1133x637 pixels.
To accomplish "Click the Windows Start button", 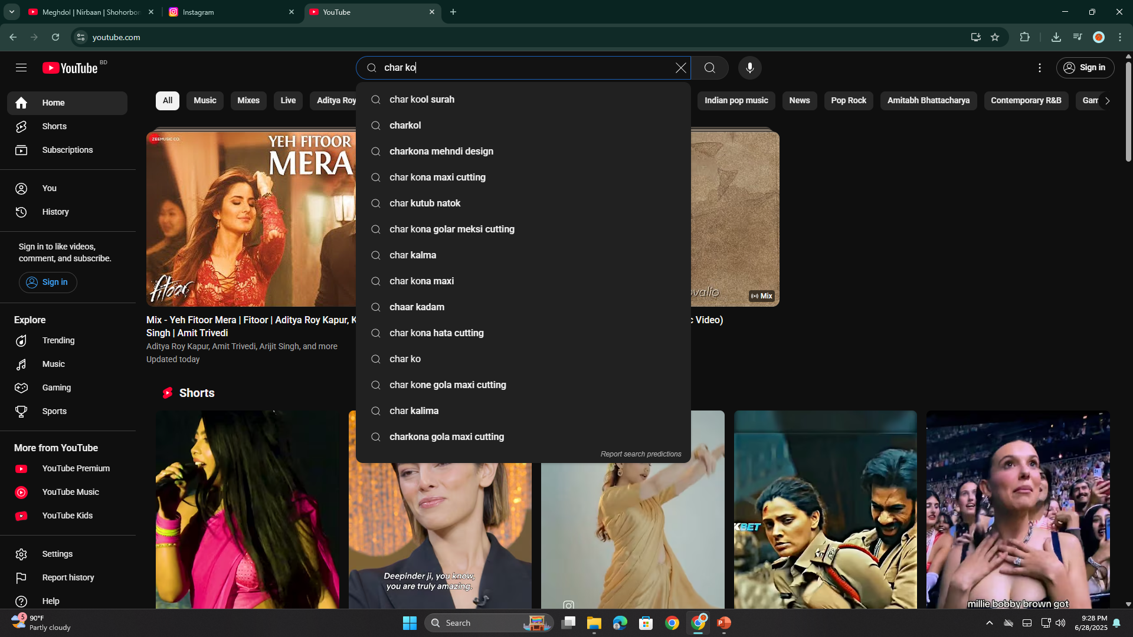I will [410, 623].
